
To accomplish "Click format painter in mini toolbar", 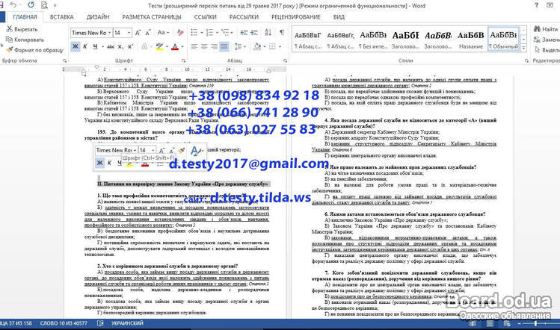I will pos(181,150).
